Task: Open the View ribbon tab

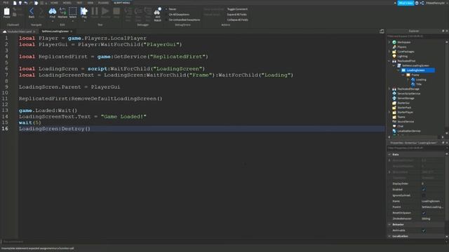Action: pos(91,3)
